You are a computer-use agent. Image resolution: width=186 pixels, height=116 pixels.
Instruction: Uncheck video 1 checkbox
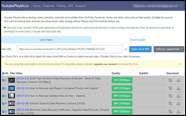(x=3, y=80)
